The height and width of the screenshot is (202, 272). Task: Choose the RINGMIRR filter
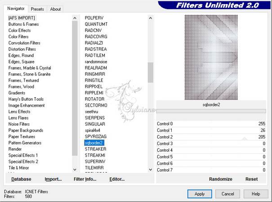tap(95, 74)
